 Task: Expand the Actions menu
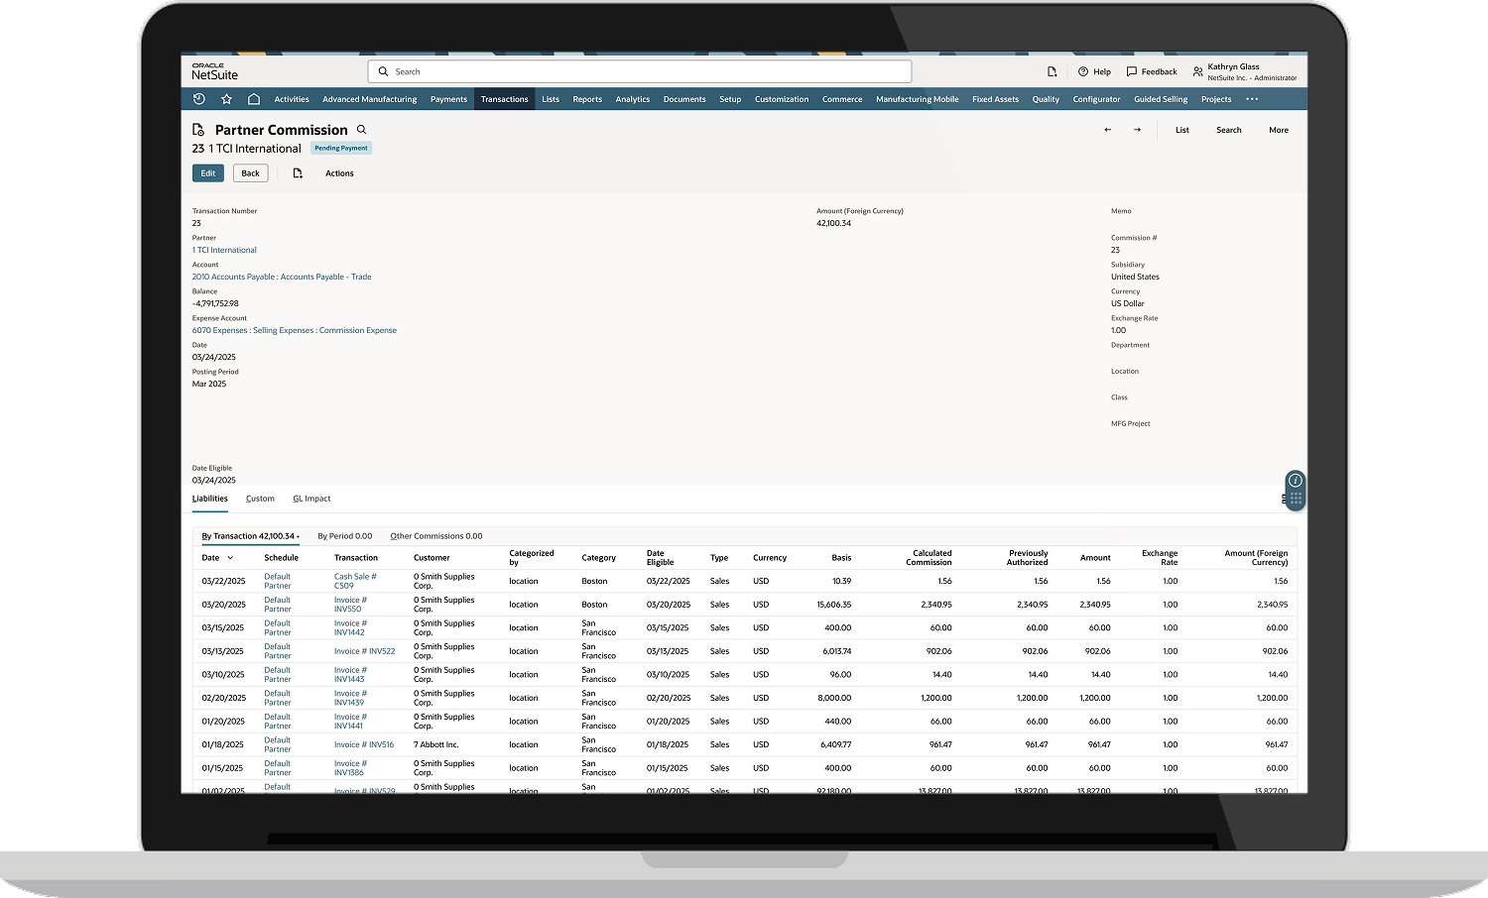(339, 173)
